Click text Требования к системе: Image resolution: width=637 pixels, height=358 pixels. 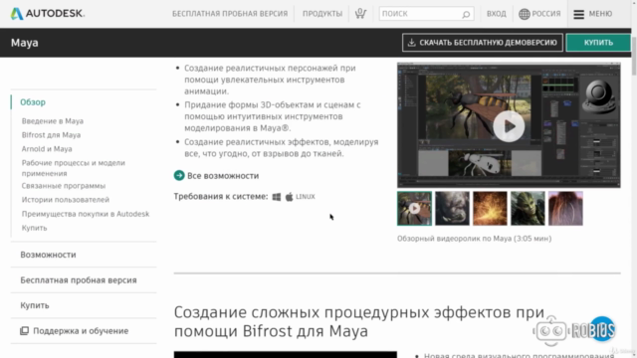221,197
